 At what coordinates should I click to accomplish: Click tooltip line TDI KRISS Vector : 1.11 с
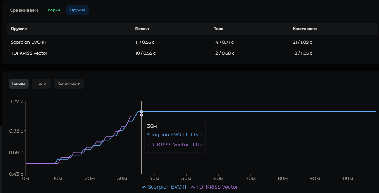pos(175,145)
